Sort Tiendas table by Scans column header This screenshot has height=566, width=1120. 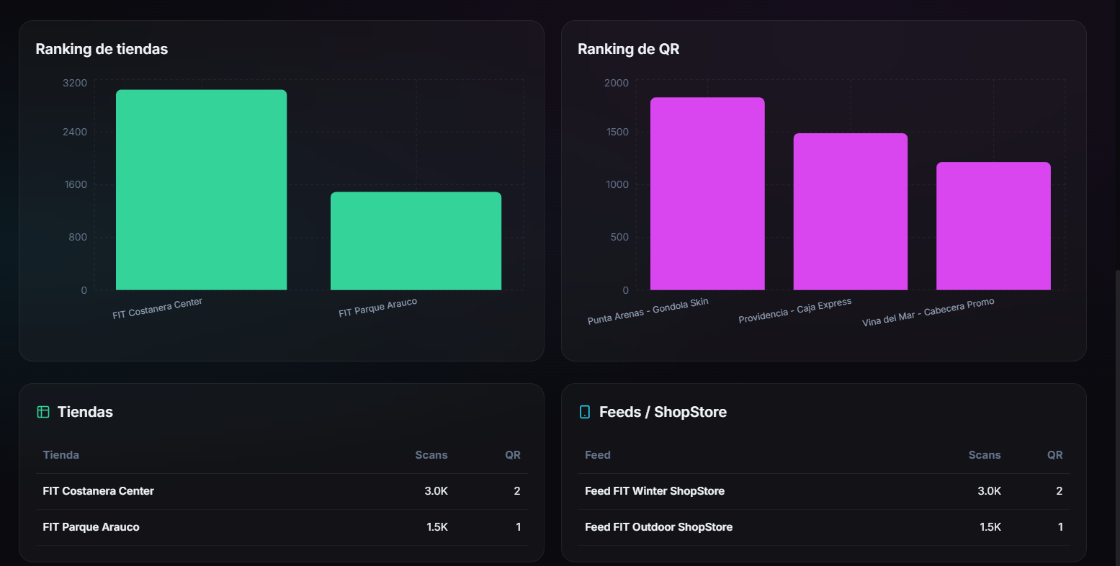pyautogui.click(x=431, y=455)
